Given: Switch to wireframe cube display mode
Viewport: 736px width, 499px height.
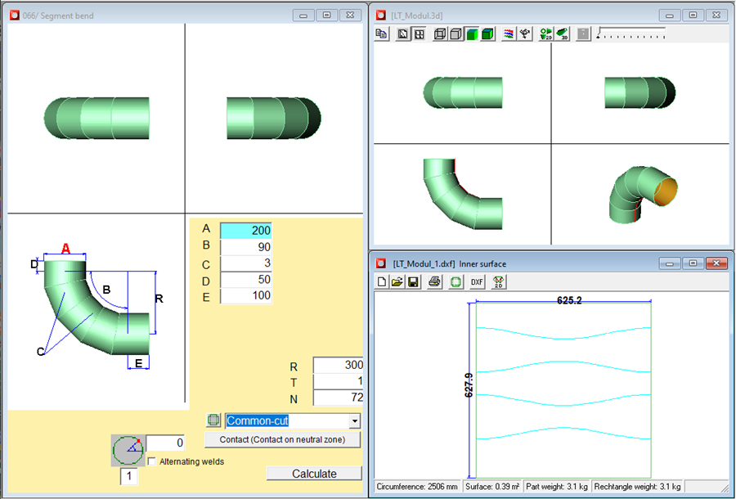Looking at the screenshot, I should (440, 34).
